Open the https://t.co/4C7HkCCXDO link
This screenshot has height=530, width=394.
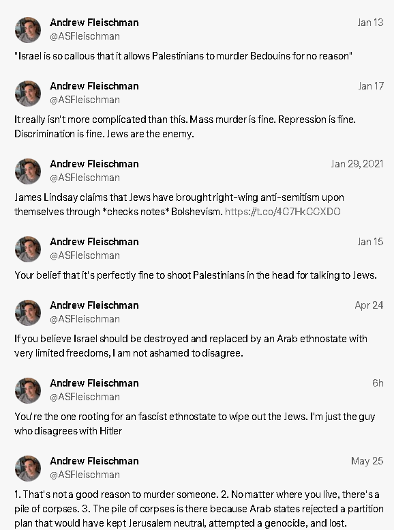pyautogui.click(x=283, y=212)
